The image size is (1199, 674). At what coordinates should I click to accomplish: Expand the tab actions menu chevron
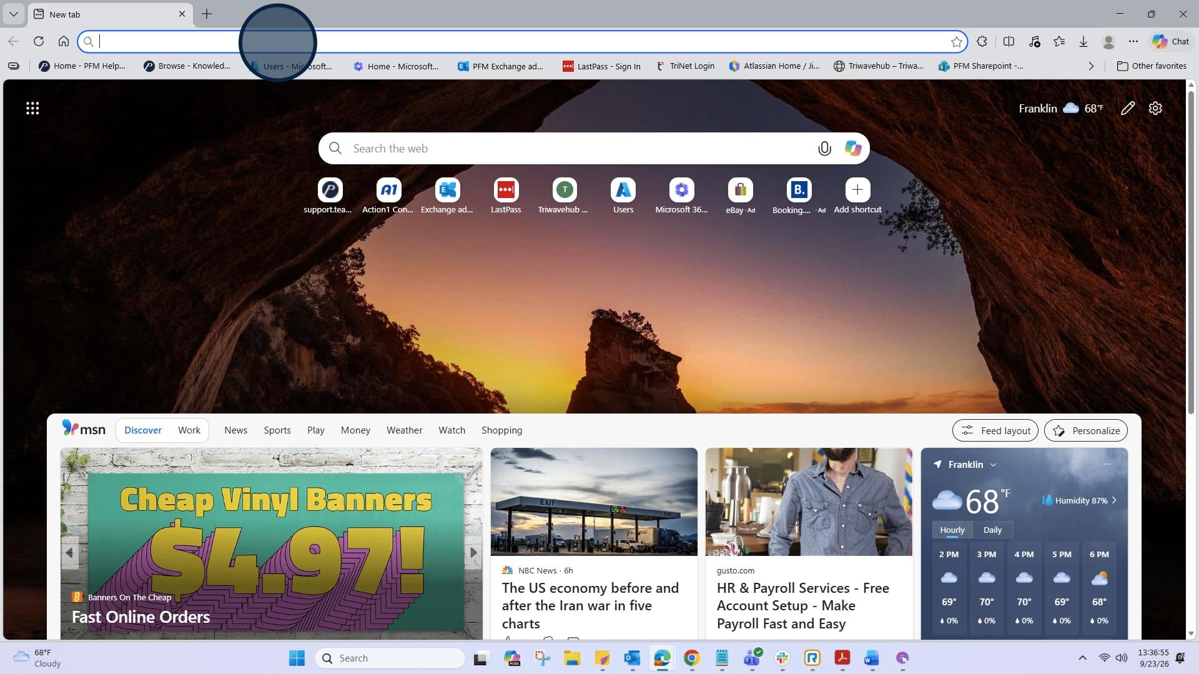point(14,14)
